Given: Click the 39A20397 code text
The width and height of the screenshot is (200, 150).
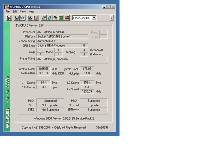Looking at the screenshot, I should click(x=102, y=127).
